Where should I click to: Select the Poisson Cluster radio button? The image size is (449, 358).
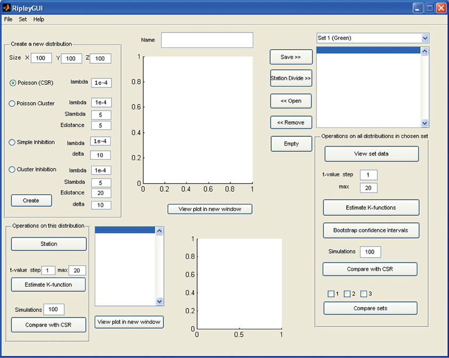(12, 103)
